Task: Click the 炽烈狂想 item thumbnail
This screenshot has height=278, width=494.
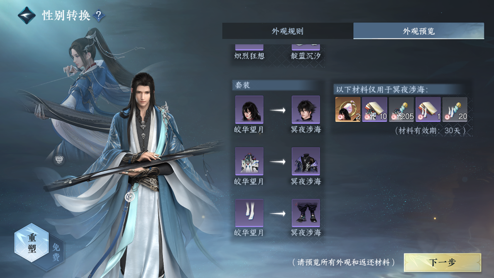Action: tap(249, 47)
